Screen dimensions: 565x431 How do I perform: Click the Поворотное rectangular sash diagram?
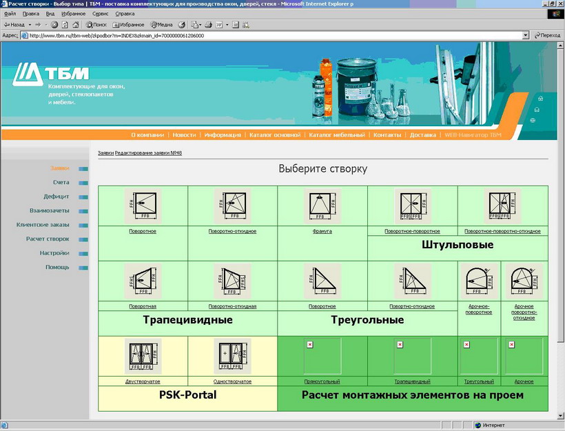point(143,206)
